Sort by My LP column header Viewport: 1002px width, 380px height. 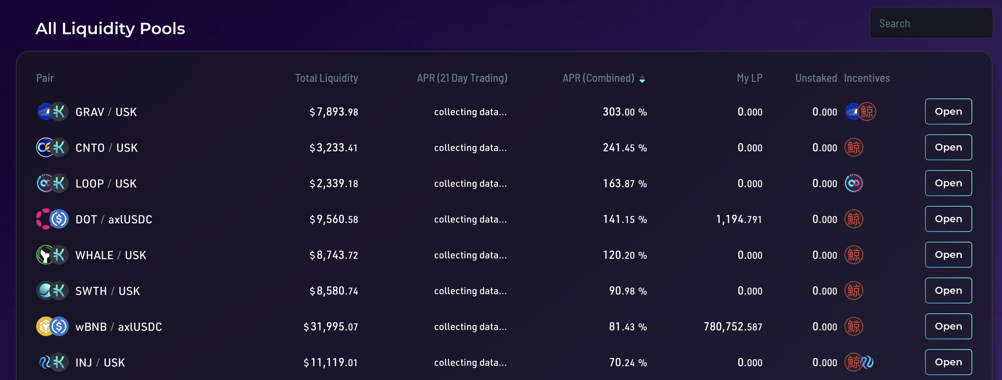coord(750,78)
